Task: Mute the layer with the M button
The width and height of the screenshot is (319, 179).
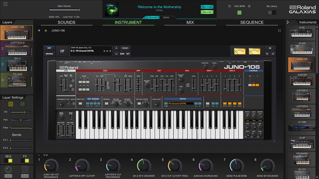Action: click(11, 104)
